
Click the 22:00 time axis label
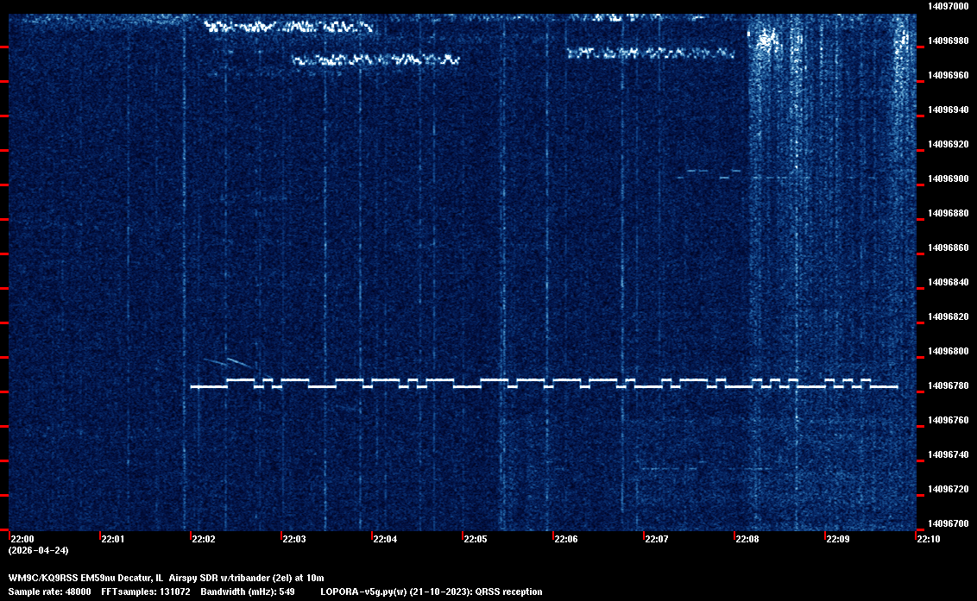[x=22, y=540]
